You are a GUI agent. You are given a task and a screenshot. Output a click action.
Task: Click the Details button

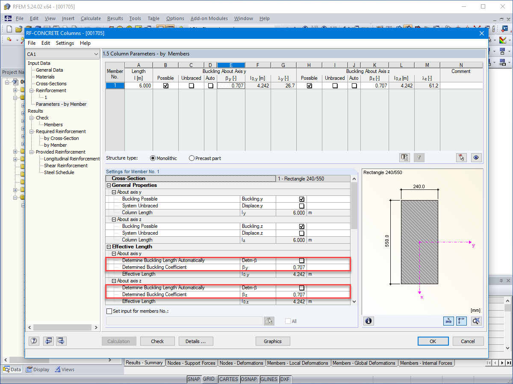(196, 341)
